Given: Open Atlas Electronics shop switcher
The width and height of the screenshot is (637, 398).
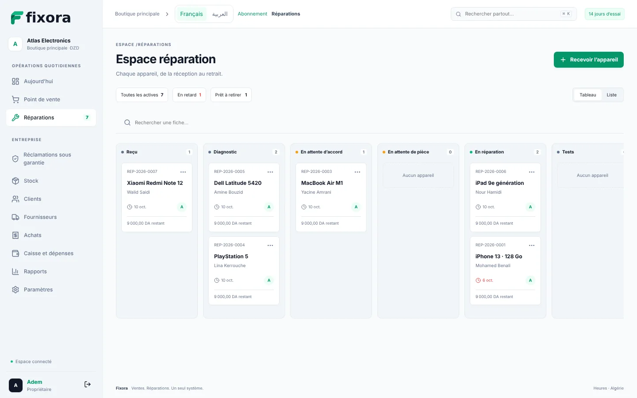Looking at the screenshot, I should click(x=51, y=44).
